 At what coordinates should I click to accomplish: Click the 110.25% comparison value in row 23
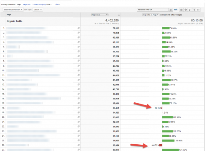tap(177, 131)
